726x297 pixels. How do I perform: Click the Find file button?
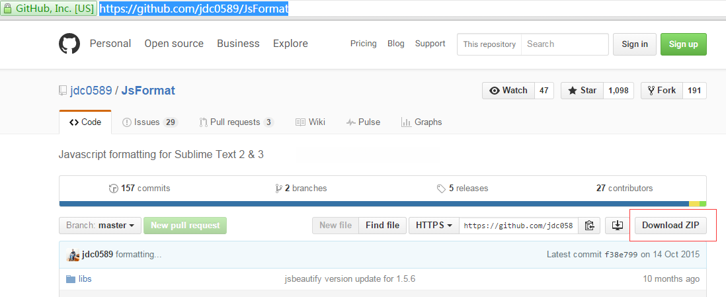coord(382,226)
